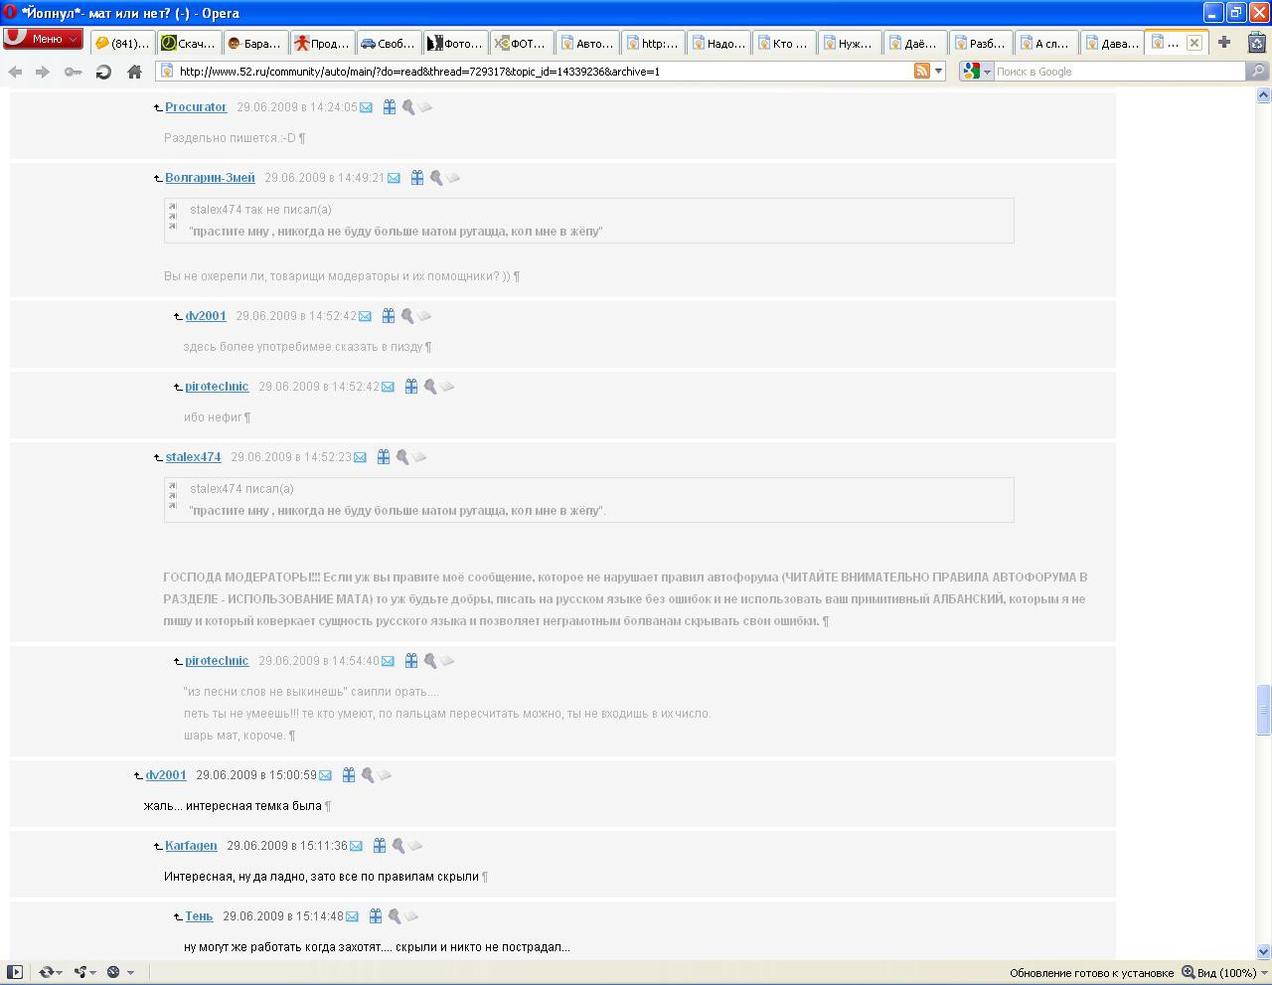Open the RSS feed icon in address bar

point(922,71)
